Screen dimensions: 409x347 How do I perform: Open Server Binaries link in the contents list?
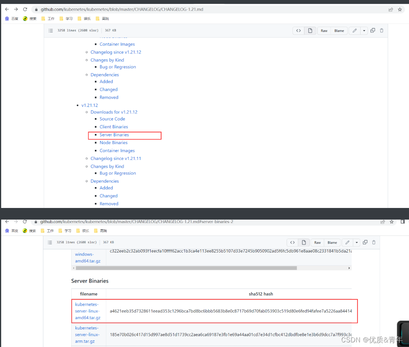[114, 135]
